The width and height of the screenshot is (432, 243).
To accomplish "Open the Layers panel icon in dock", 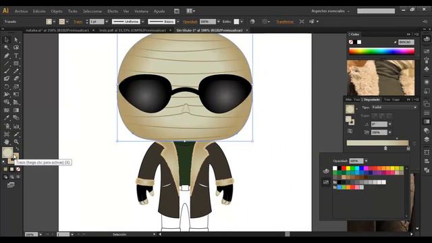I will pos(427,140).
